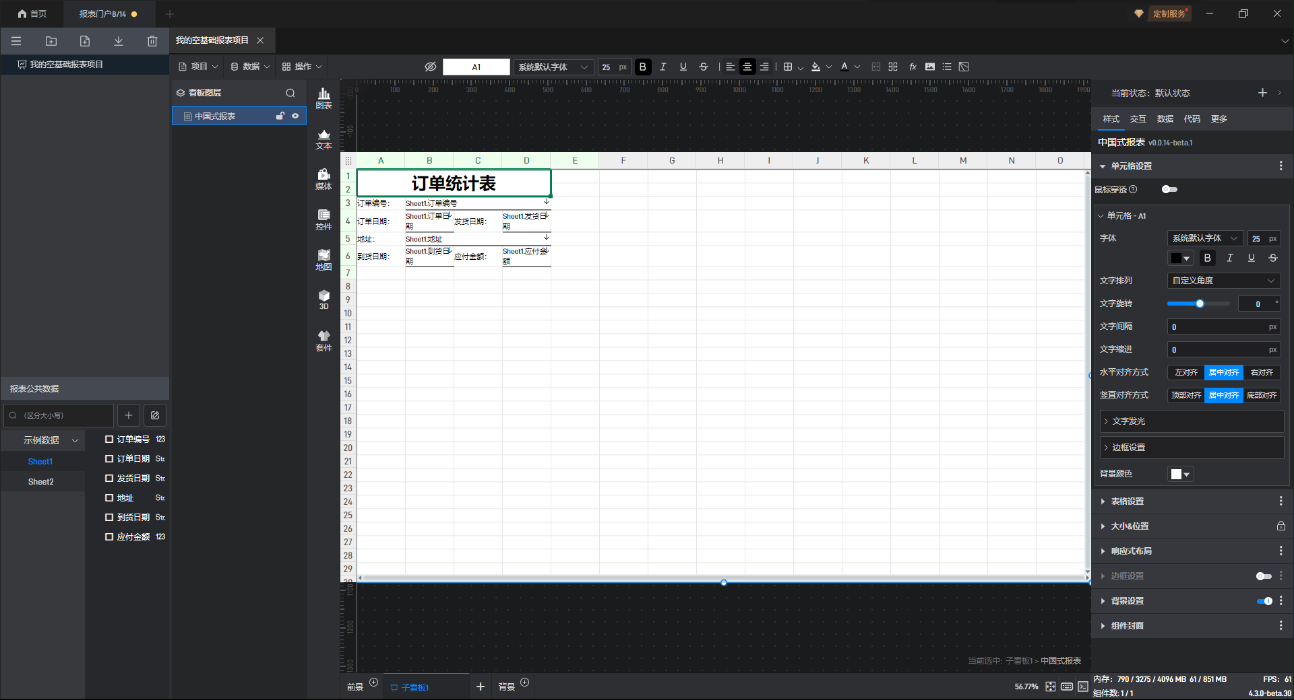Toggle bold in the top formatting toolbar

point(642,67)
